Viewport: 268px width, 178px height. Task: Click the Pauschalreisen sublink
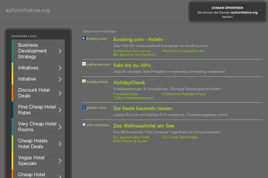point(126,94)
